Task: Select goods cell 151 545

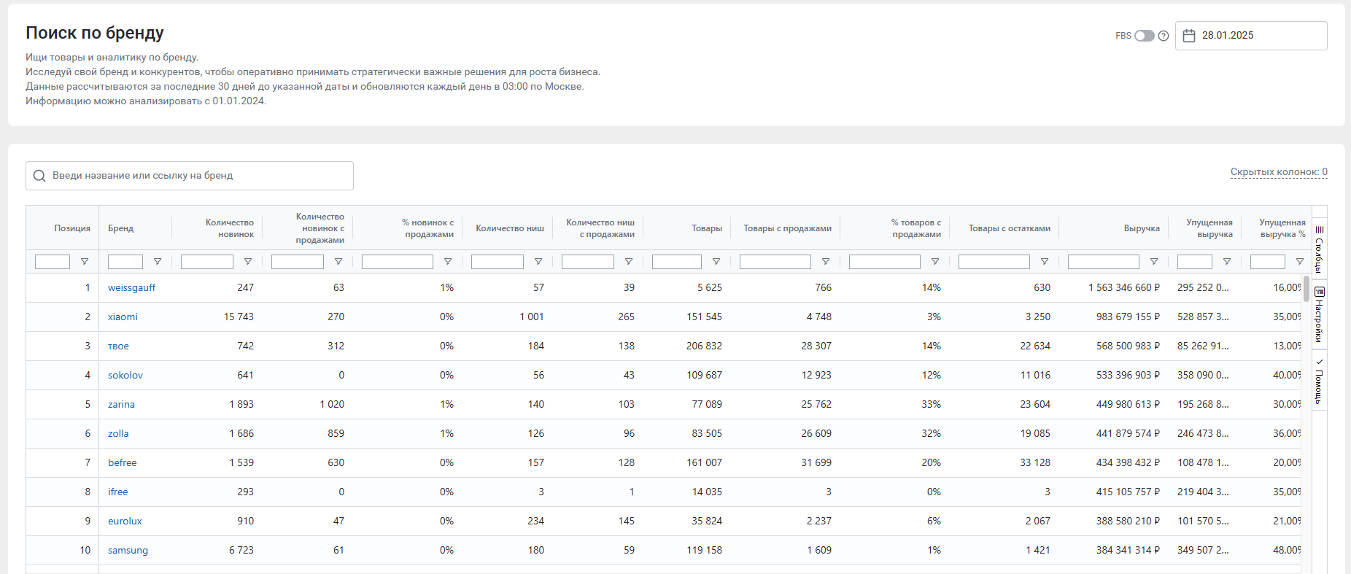Action: click(704, 317)
